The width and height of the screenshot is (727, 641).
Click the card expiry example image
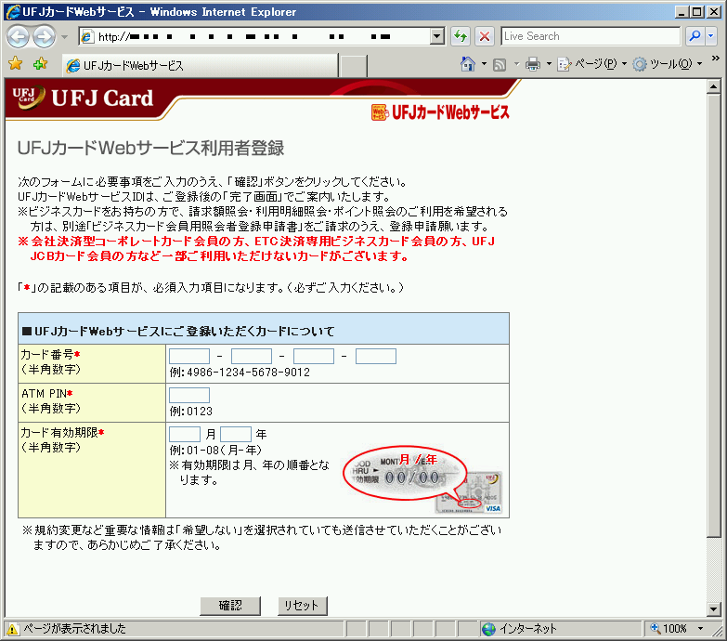(422, 480)
